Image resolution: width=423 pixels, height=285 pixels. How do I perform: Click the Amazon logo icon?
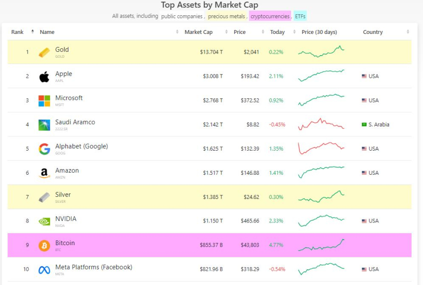pyautogui.click(x=44, y=173)
